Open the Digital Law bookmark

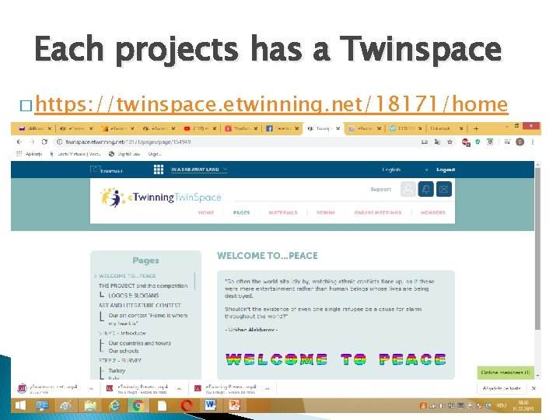click(x=125, y=154)
